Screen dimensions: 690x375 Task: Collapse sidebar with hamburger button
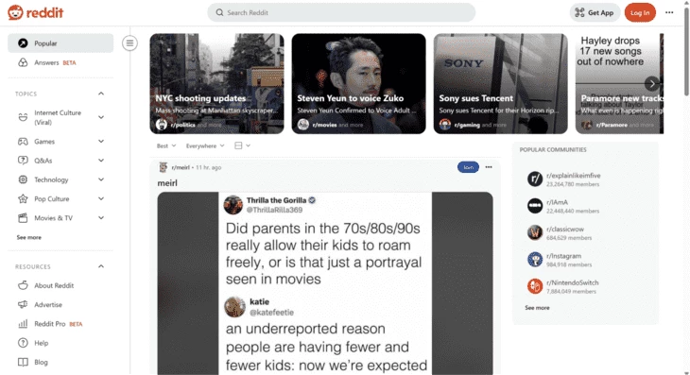129,43
